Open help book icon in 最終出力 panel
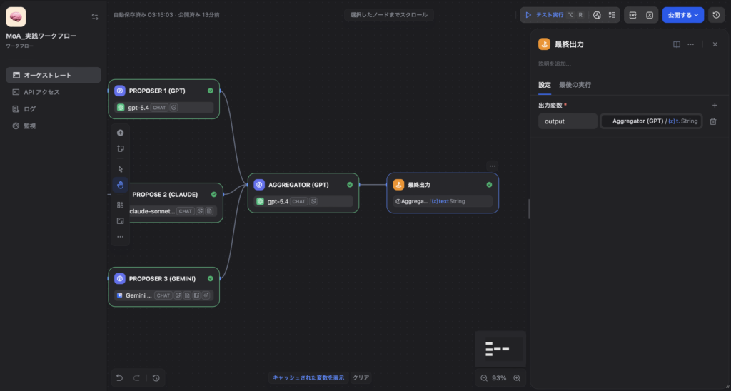Image resolution: width=731 pixels, height=391 pixels. click(x=677, y=44)
